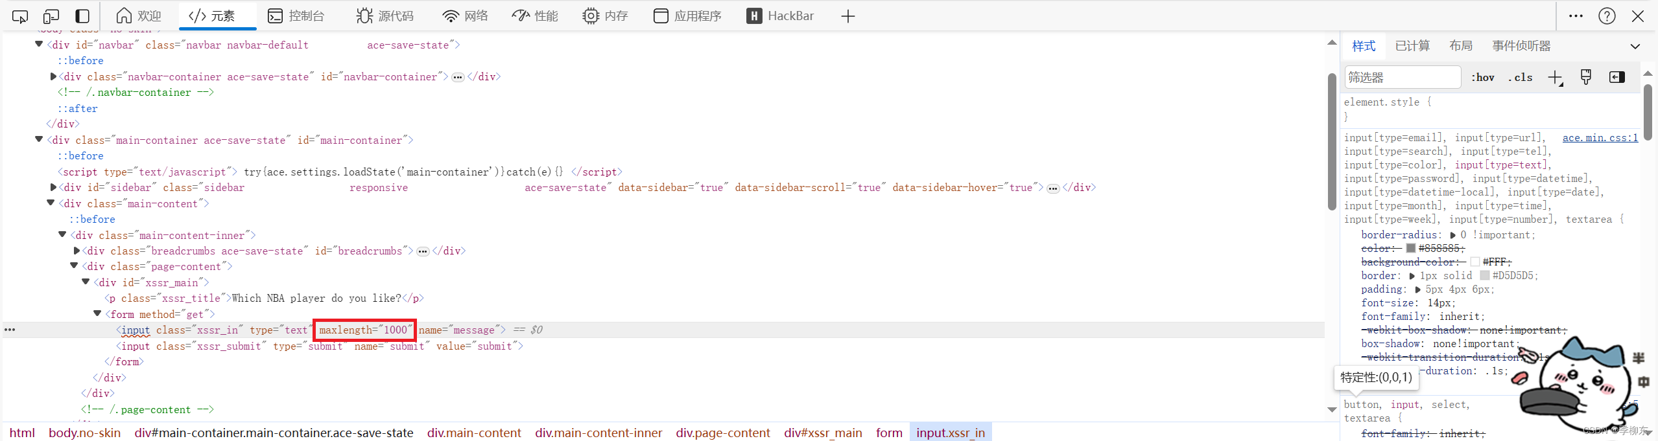This screenshot has height=441, width=1658.
Task: Toggle the .cls class editor button
Action: pyautogui.click(x=1520, y=77)
